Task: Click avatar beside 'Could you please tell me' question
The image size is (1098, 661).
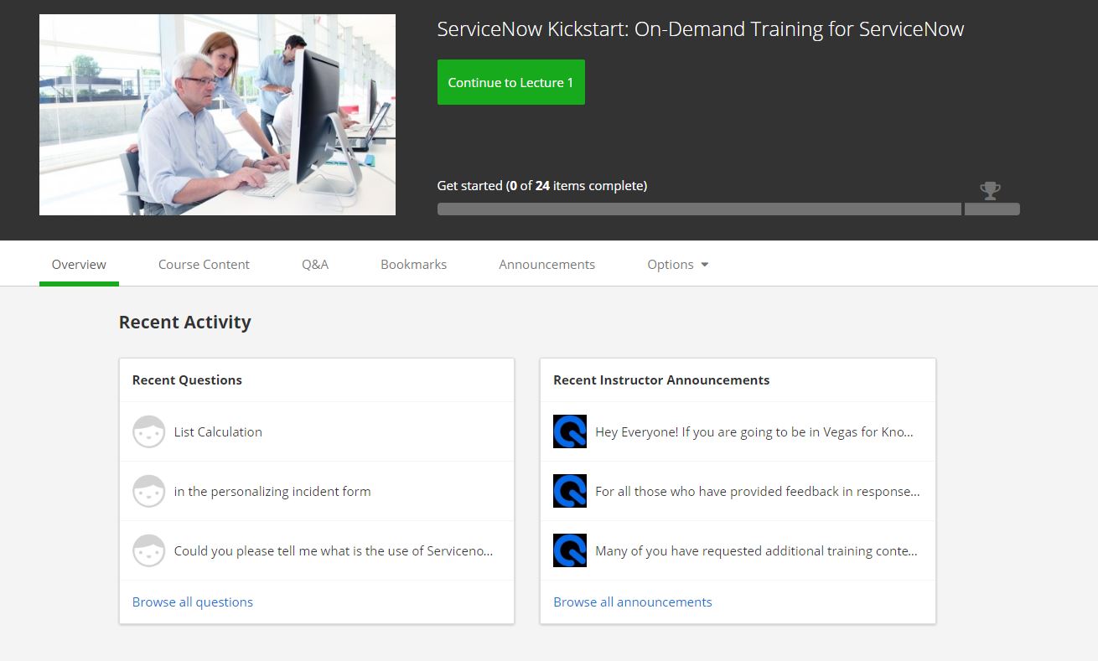Action: (148, 550)
